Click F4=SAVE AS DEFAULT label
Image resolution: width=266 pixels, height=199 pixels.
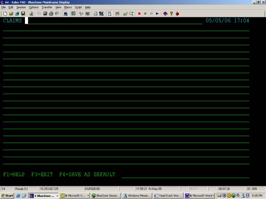pyautogui.click(x=87, y=174)
